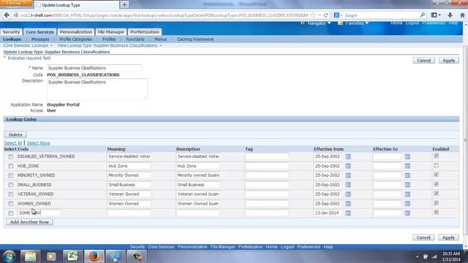Screen dimensions: 468x263
Task: Follow Core Services: Lookups breadcrumb
Action: click(26, 45)
